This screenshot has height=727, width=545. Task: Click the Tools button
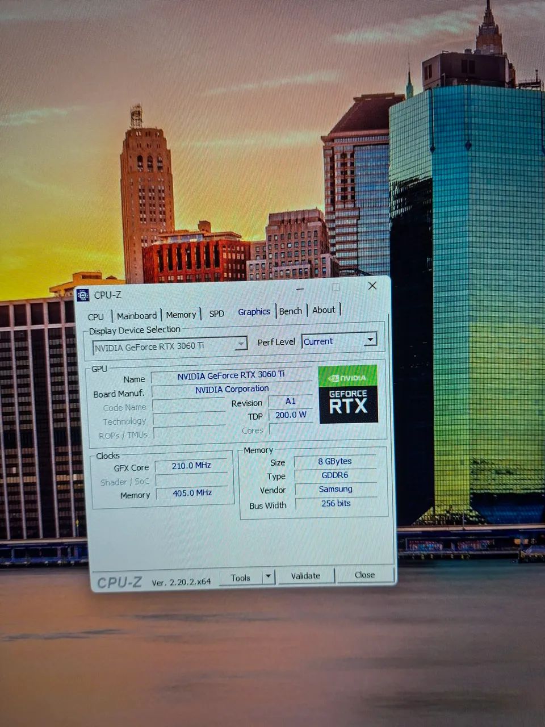point(241,578)
